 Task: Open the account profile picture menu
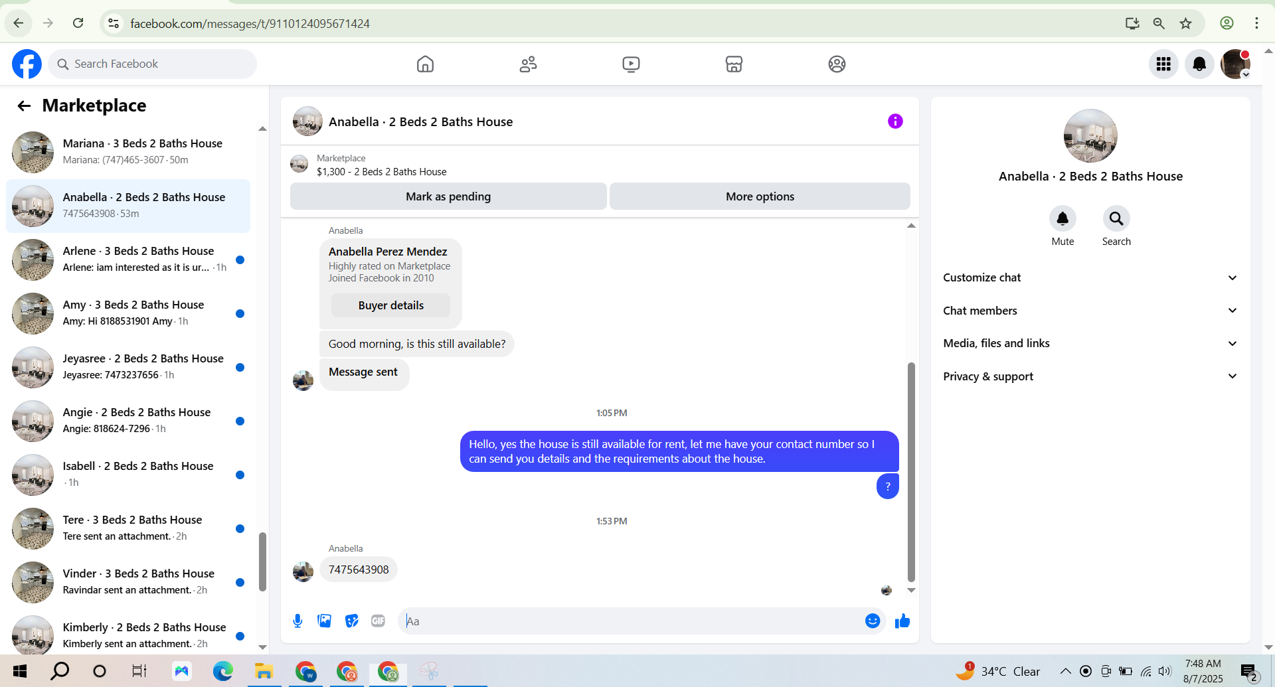[x=1235, y=64]
